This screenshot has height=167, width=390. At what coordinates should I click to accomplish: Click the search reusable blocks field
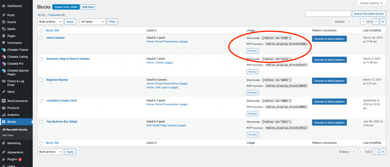[x=328, y=14]
